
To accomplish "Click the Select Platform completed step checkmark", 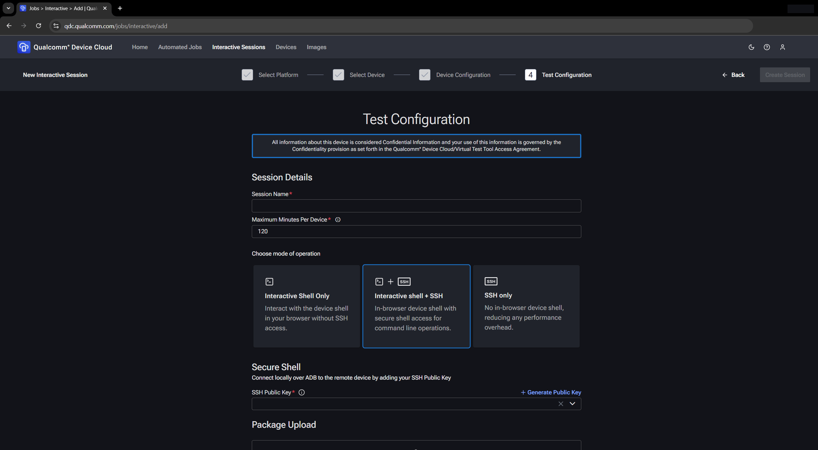I will point(247,75).
